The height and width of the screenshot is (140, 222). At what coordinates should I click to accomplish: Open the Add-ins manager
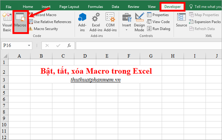pos(82,22)
